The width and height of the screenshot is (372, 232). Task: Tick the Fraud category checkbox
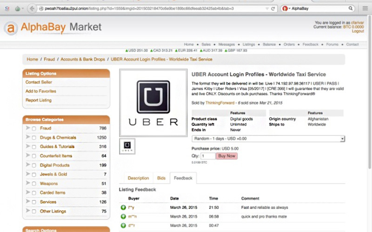(34, 129)
